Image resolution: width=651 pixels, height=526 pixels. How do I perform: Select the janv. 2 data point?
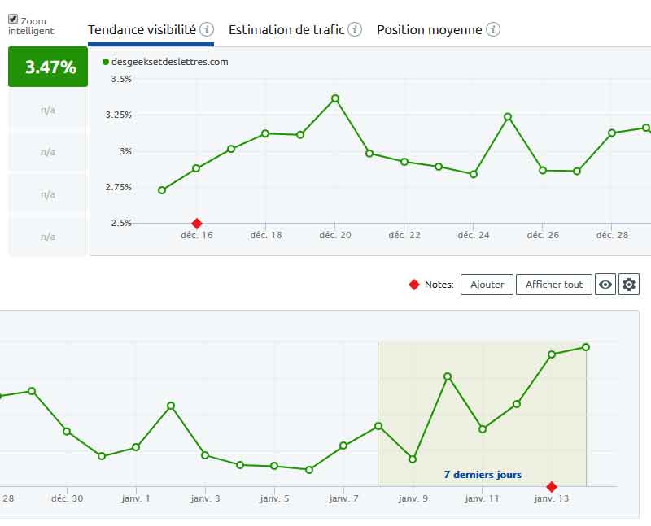[171, 406]
